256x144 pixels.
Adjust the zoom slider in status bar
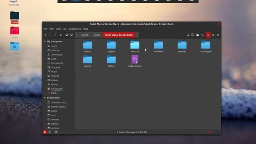tap(212, 132)
